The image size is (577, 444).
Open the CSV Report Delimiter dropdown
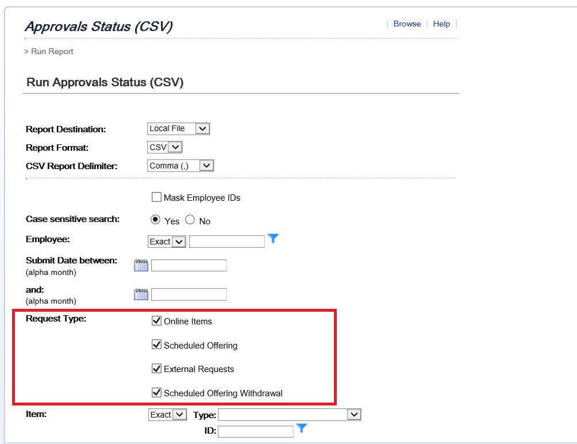pyautogui.click(x=180, y=166)
